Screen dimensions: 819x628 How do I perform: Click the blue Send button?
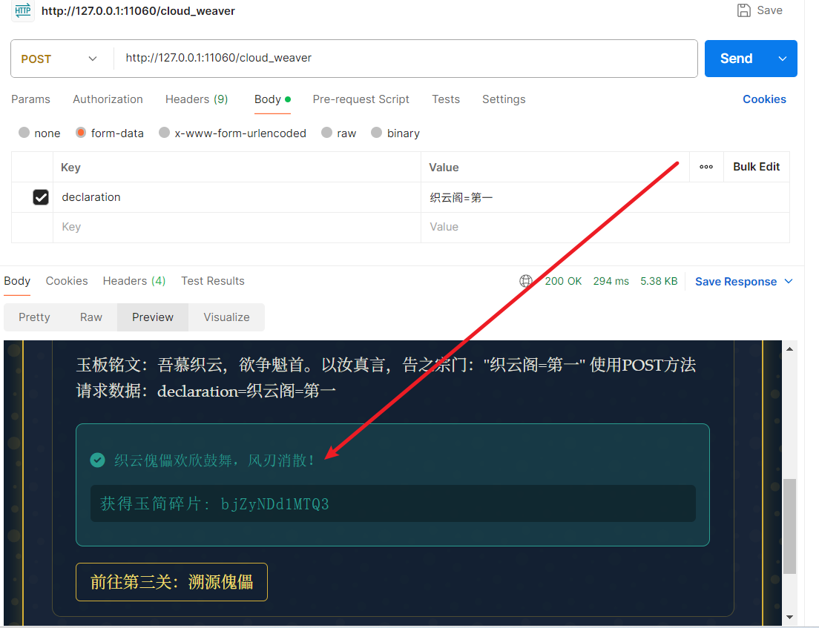click(737, 59)
